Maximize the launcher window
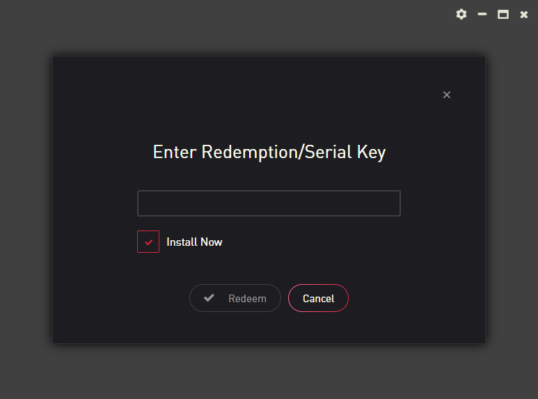538x399 pixels. [503, 14]
